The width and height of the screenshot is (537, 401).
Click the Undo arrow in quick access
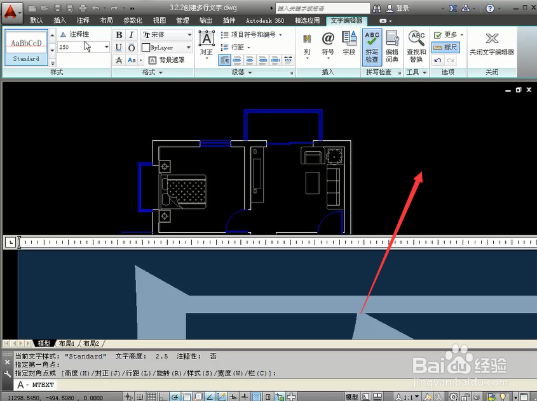[95, 8]
